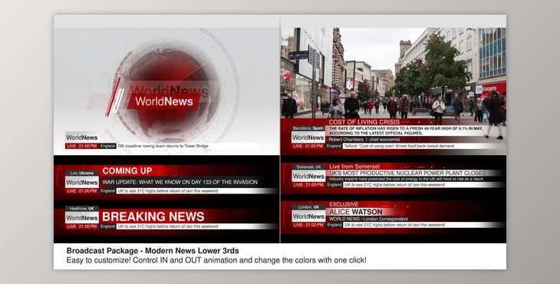The image size is (560, 284).
Task: Select the ticker text in the Somerset bar
Action: (x=394, y=185)
